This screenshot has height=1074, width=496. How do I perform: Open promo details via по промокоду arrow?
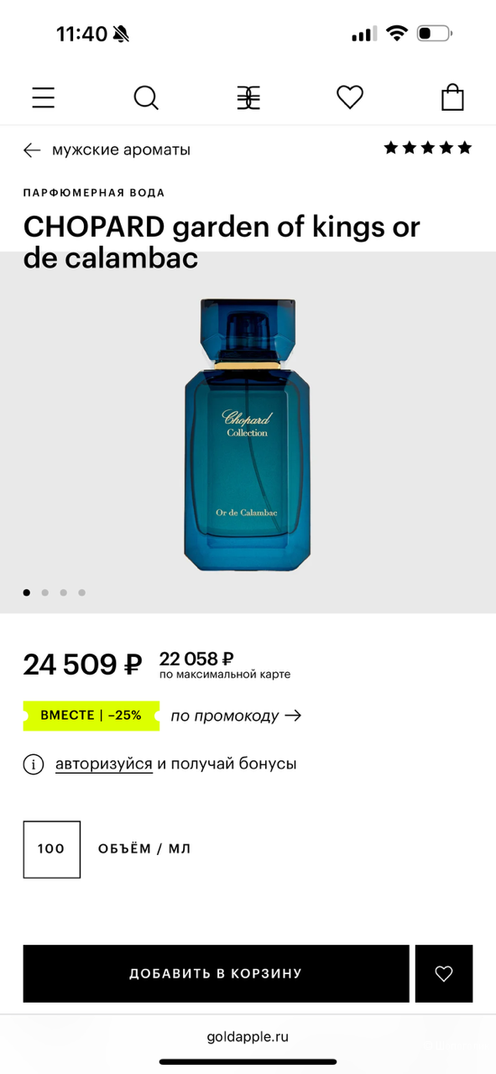pyautogui.click(x=293, y=715)
